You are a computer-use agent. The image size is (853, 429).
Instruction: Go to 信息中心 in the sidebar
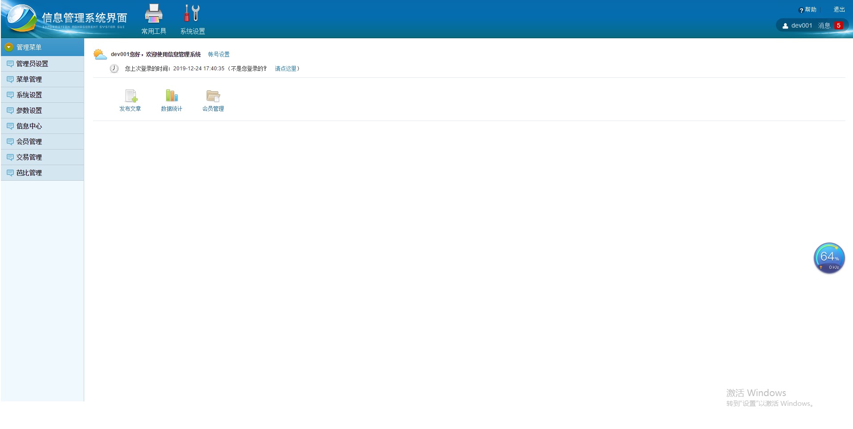coord(42,126)
